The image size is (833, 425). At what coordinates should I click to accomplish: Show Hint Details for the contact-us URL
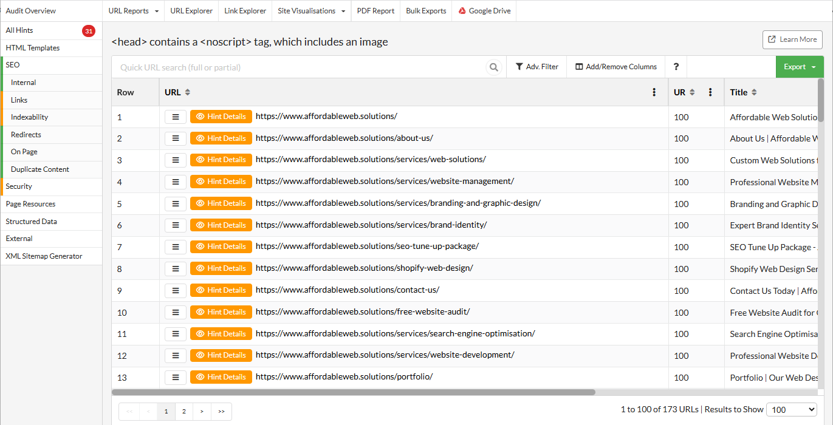point(221,290)
